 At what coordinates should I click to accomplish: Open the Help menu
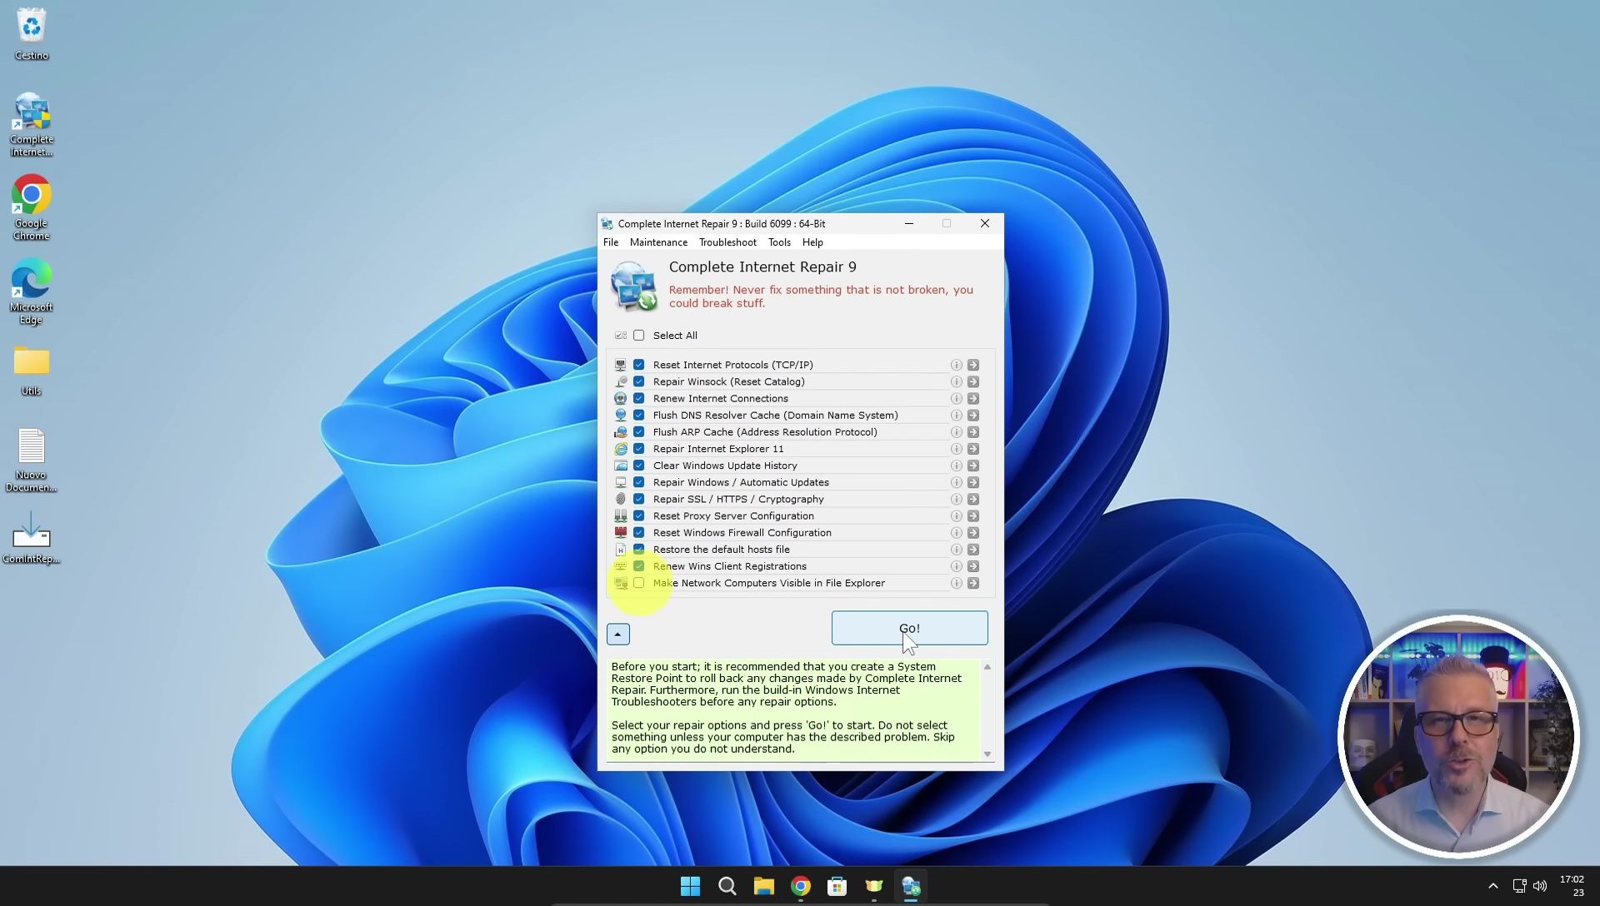click(812, 242)
